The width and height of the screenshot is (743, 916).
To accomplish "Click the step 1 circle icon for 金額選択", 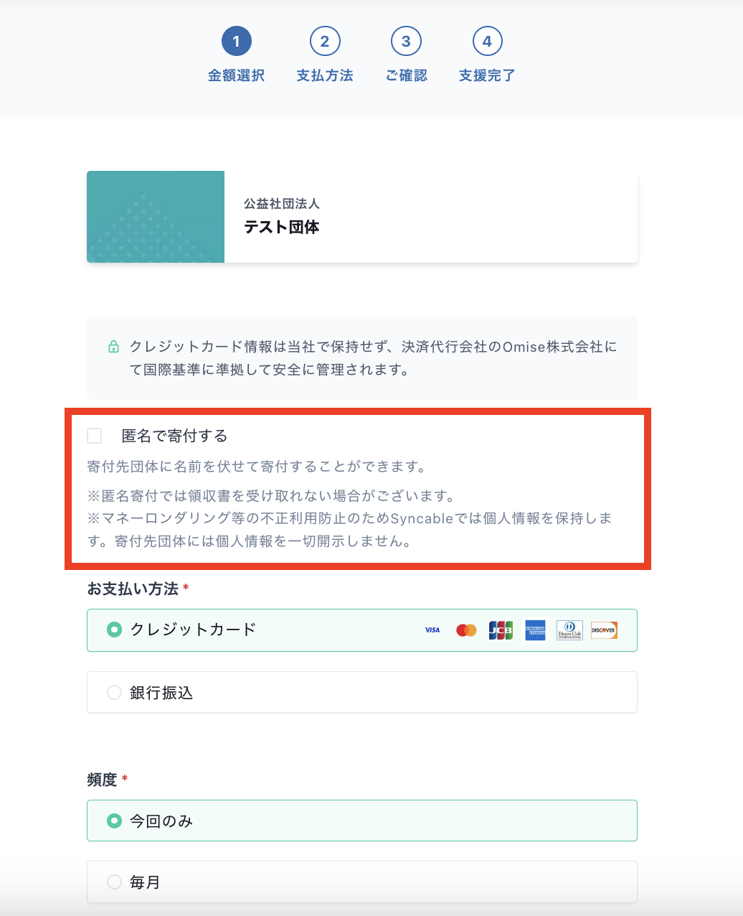I will point(237,41).
